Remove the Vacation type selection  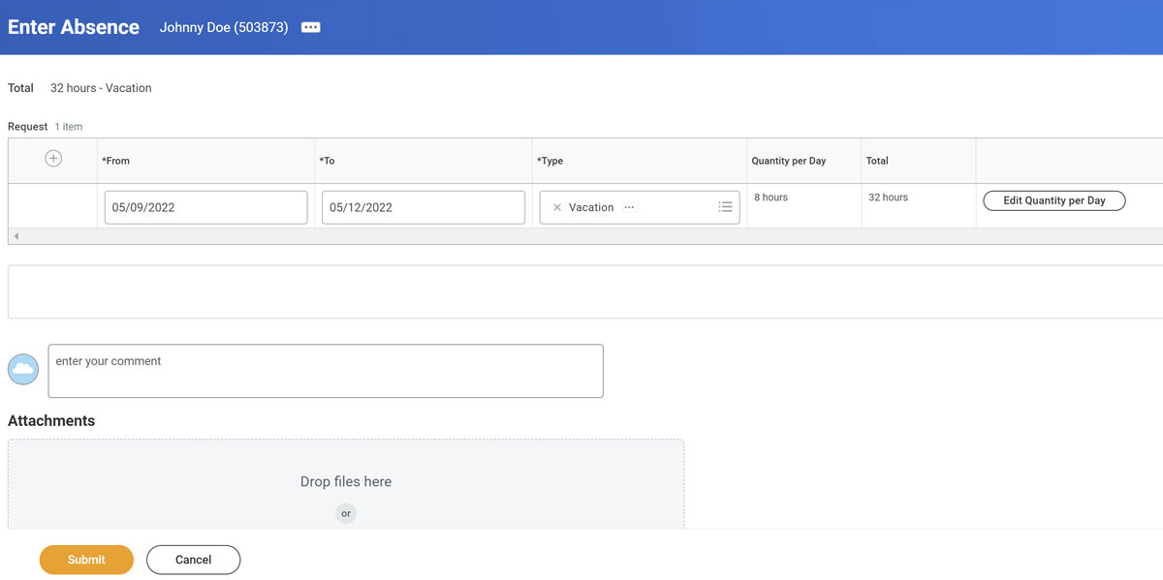point(557,207)
